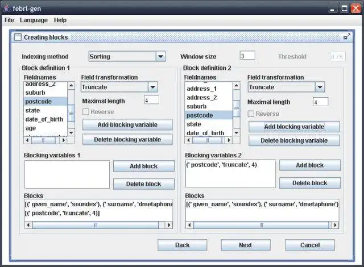Click up arrow of Fieldnames 1 vertical scrollbar
The width and height of the screenshot is (364, 267).
pyautogui.click(x=71, y=86)
